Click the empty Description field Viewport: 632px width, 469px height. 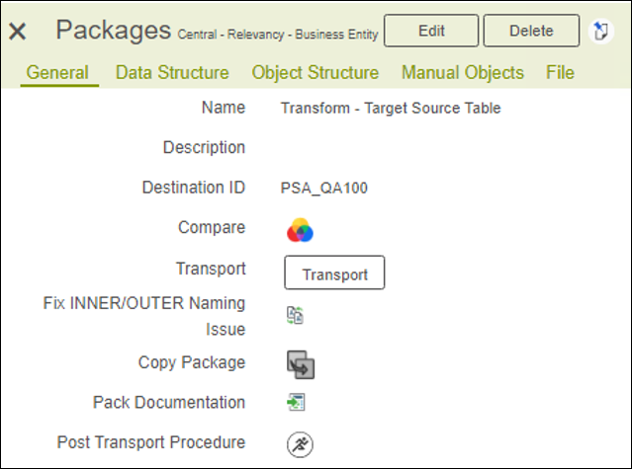(391, 148)
